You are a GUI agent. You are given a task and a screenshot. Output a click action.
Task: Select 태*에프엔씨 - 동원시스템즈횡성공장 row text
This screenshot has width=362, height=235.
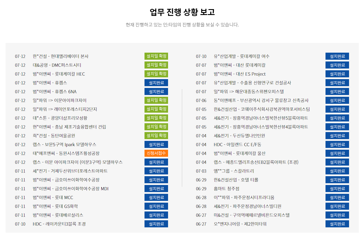(66, 153)
